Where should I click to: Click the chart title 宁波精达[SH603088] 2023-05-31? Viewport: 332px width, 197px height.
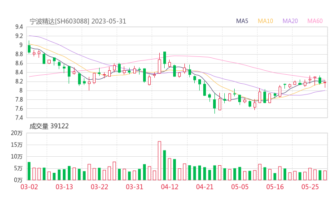pyautogui.click(x=78, y=21)
